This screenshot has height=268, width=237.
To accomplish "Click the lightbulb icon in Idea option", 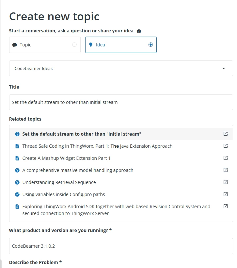I will coord(91,45).
